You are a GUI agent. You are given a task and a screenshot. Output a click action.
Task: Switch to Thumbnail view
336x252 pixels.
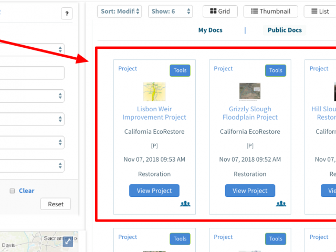[271, 12]
